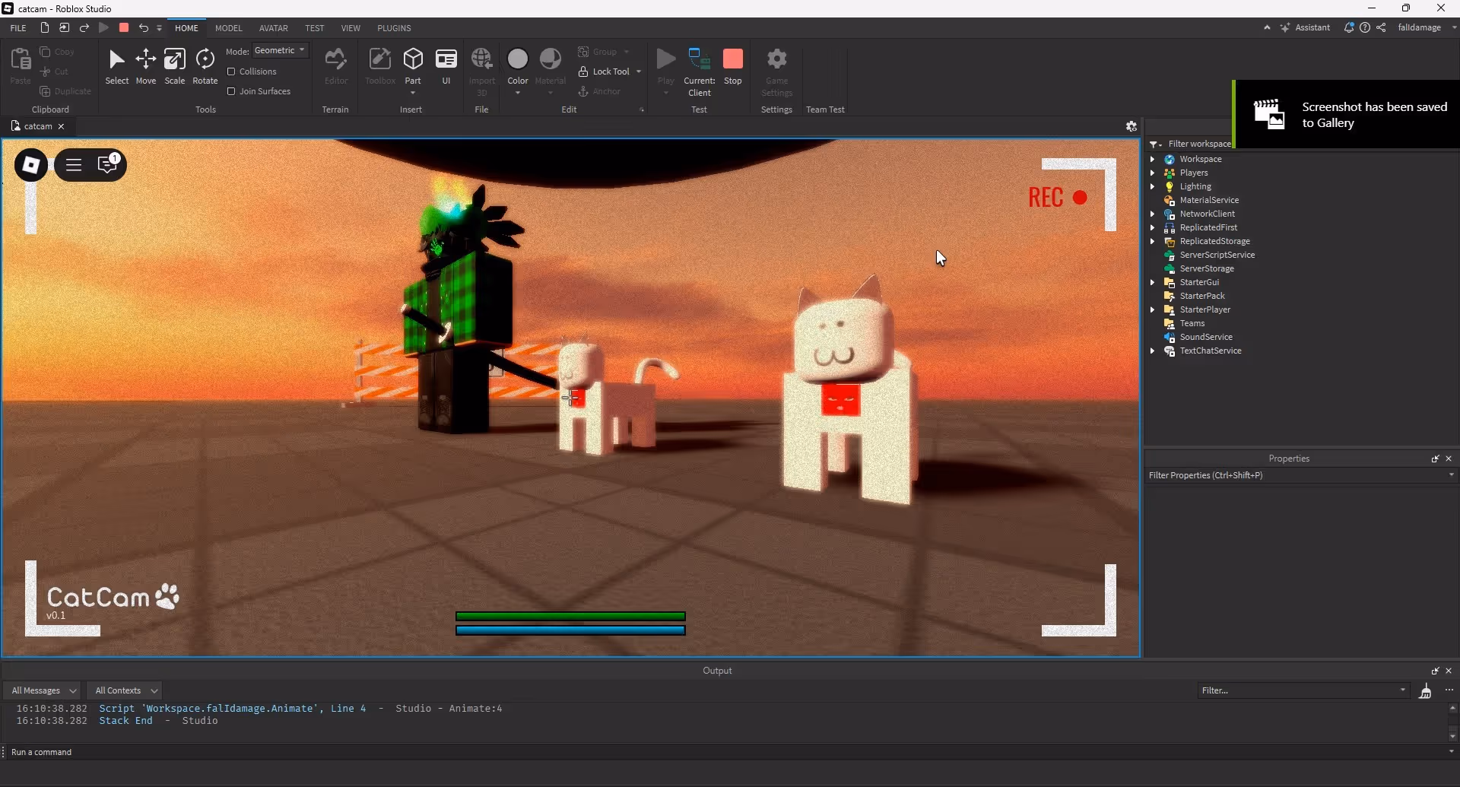1460x787 pixels.
Task: Clear the Output window with broom icon
Action: pos(1425,690)
